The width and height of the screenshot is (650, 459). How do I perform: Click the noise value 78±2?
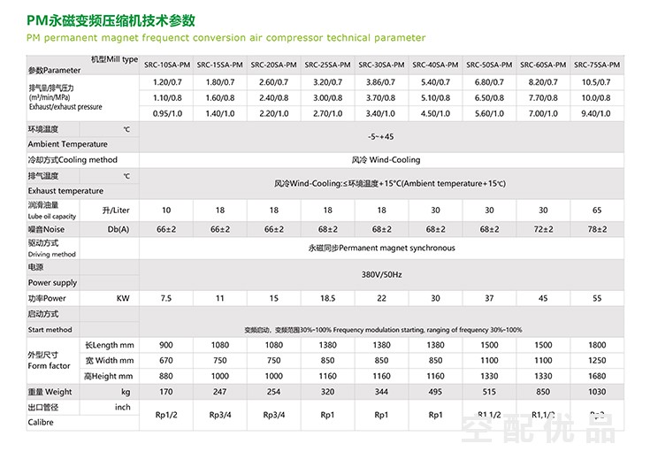point(597,229)
